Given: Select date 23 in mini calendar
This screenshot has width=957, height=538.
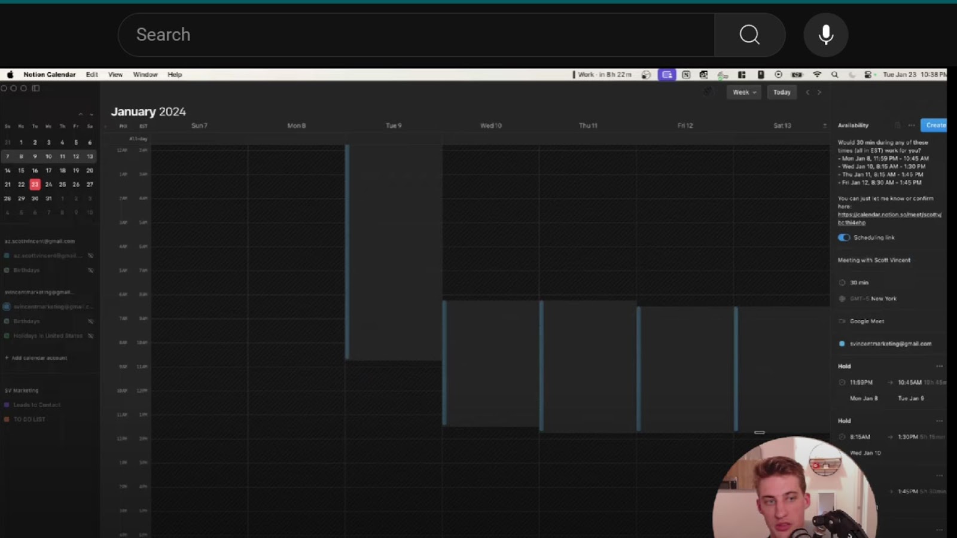Looking at the screenshot, I should pyautogui.click(x=35, y=184).
